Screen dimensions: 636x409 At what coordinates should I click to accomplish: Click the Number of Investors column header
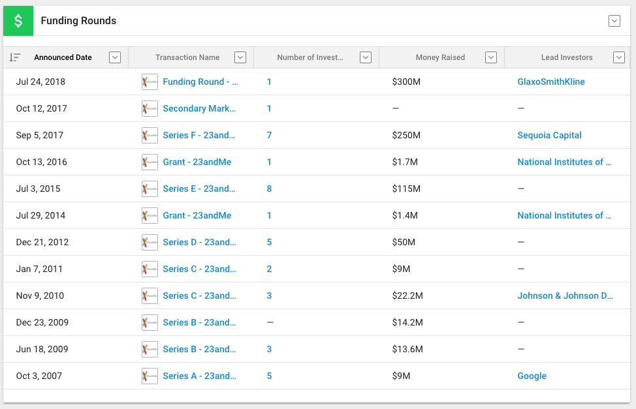click(x=310, y=57)
